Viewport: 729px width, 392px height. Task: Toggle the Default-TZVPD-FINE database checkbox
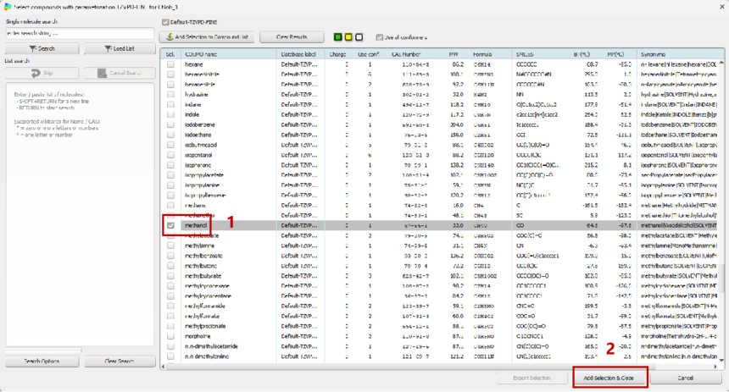click(166, 23)
